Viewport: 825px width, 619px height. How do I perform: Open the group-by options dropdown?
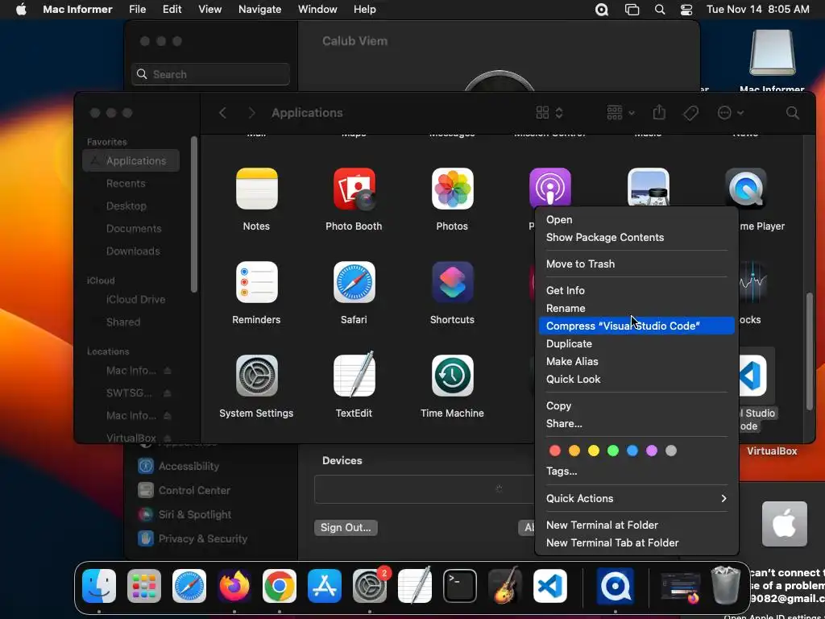coord(621,113)
